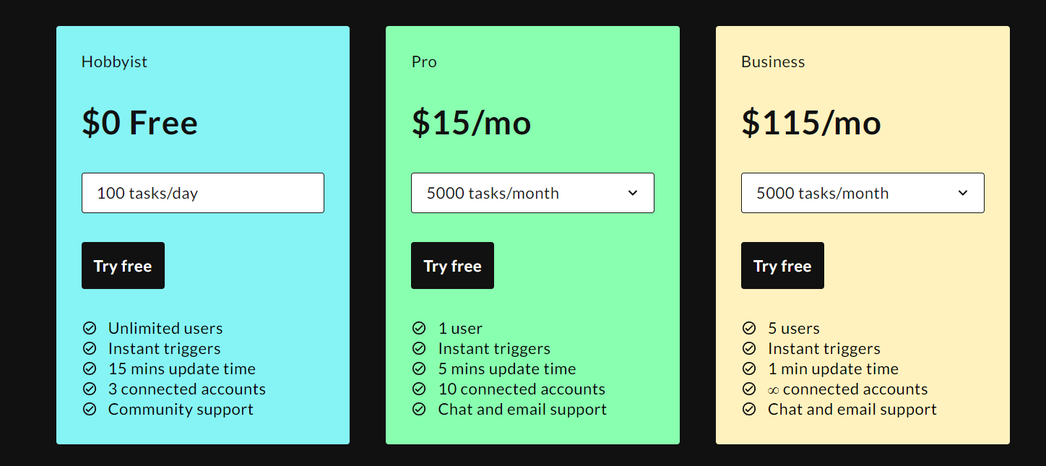Open the Business plan tasks/month dropdown
This screenshot has height=466, width=1046.
[863, 193]
